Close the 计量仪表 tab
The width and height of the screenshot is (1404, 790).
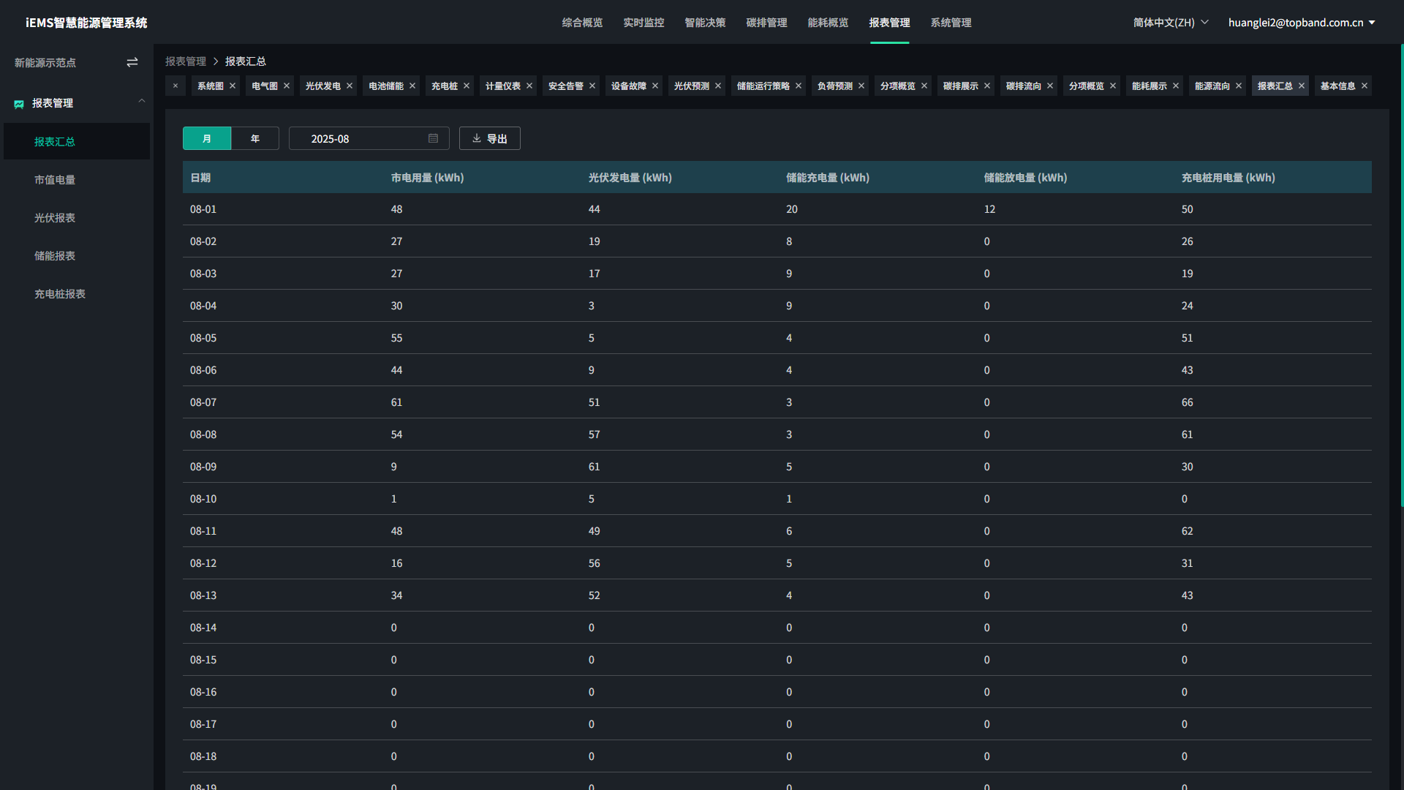click(529, 86)
